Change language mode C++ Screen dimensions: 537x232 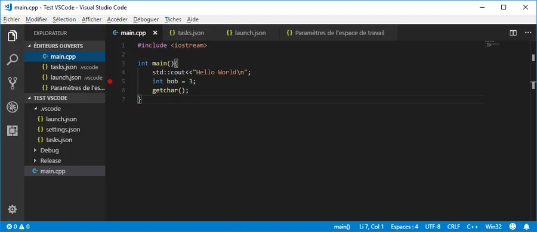[473, 227]
